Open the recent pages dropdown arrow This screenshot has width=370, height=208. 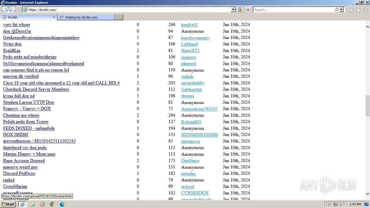pyautogui.click(x=19, y=10)
